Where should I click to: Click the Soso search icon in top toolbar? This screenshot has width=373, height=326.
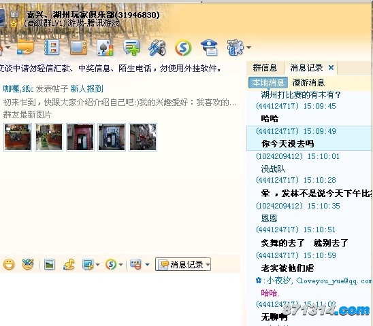(x=183, y=48)
